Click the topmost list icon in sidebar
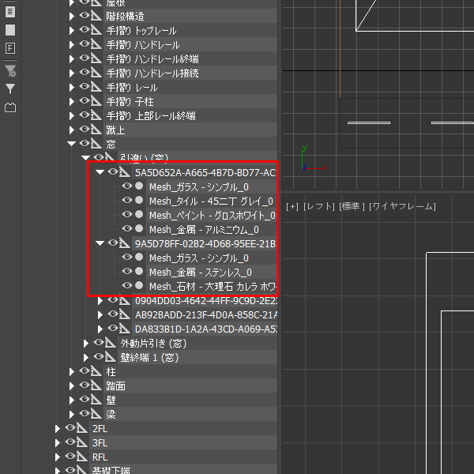Image resolution: width=474 pixels, height=474 pixels. coord(10,12)
